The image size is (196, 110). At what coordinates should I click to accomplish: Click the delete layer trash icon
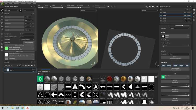coord(34,66)
